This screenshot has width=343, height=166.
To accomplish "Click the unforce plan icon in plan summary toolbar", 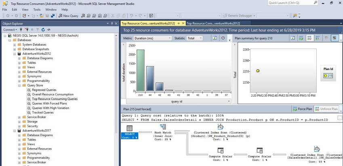I will tap(309, 38).
